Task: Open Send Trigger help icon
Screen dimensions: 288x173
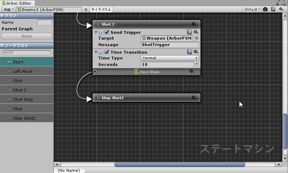Action: coord(189,32)
